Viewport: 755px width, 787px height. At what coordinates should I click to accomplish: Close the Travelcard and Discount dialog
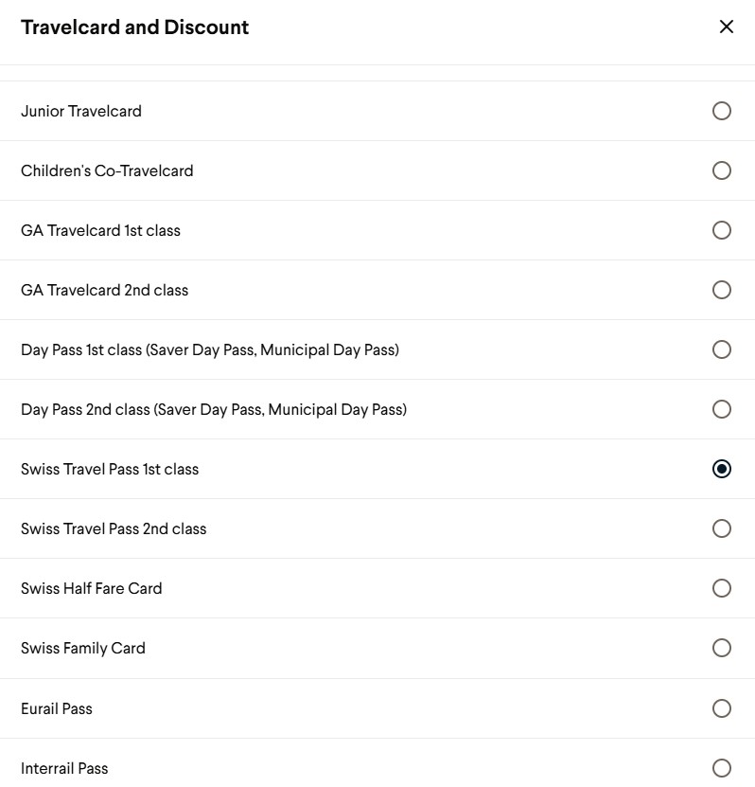(x=726, y=27)
